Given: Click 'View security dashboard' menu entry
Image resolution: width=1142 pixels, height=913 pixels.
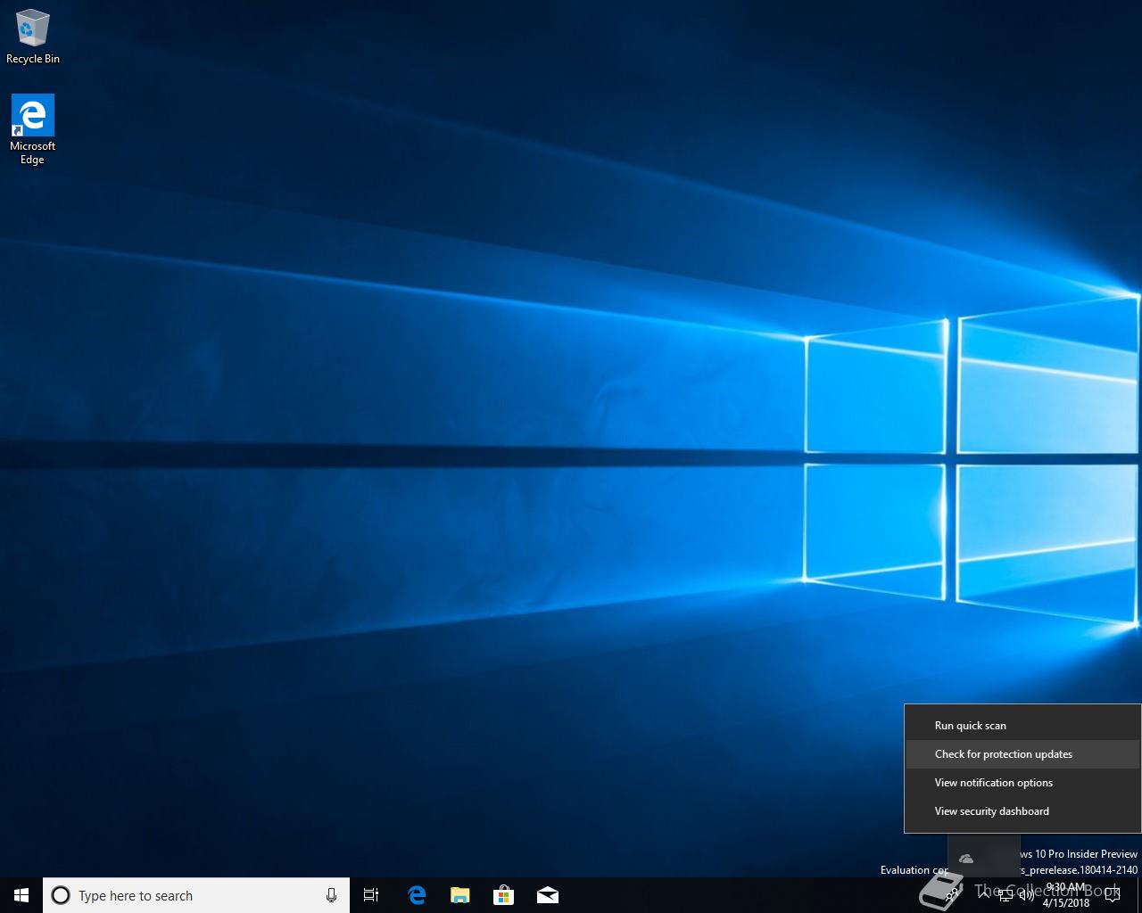Looking at the screenshot, I should [991, 811].
